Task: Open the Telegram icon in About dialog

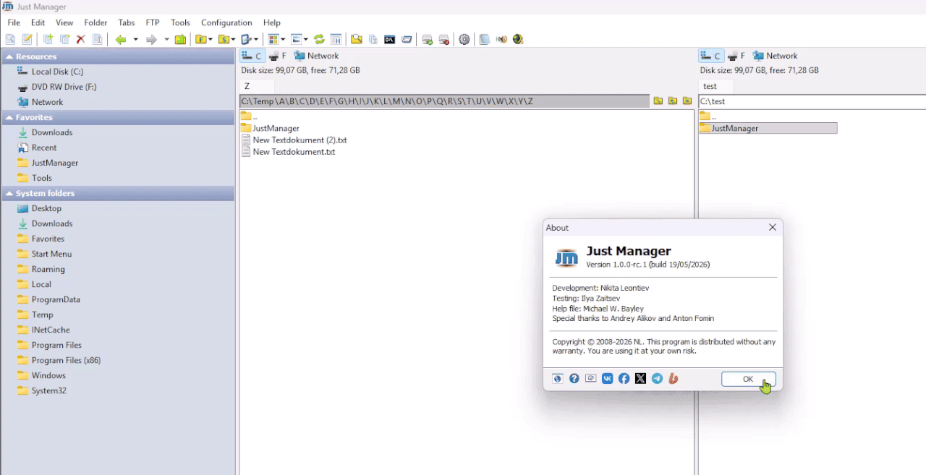Action: [x=657, y=378]
